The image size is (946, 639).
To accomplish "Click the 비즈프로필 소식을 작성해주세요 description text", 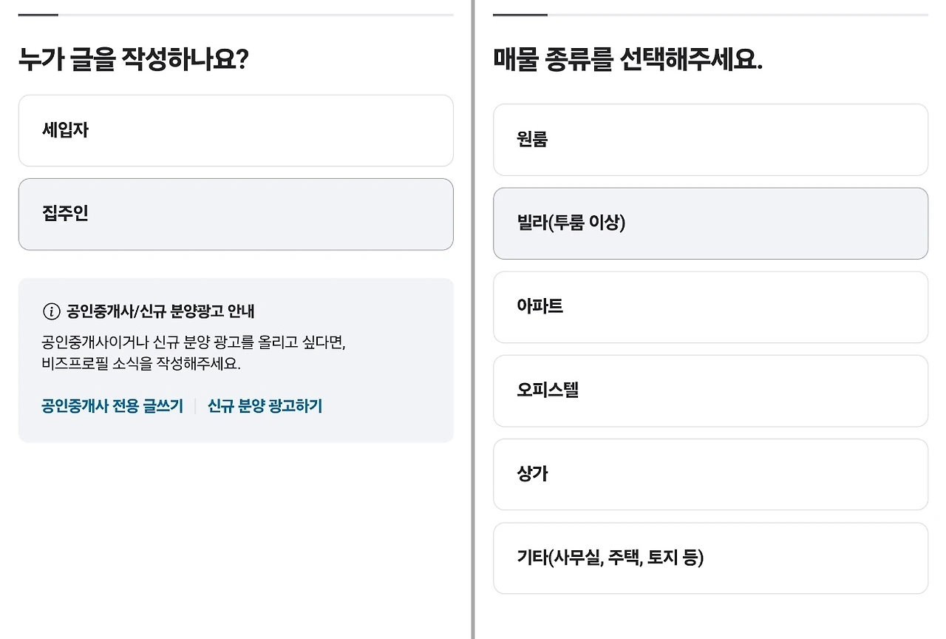I will (140, 364).
